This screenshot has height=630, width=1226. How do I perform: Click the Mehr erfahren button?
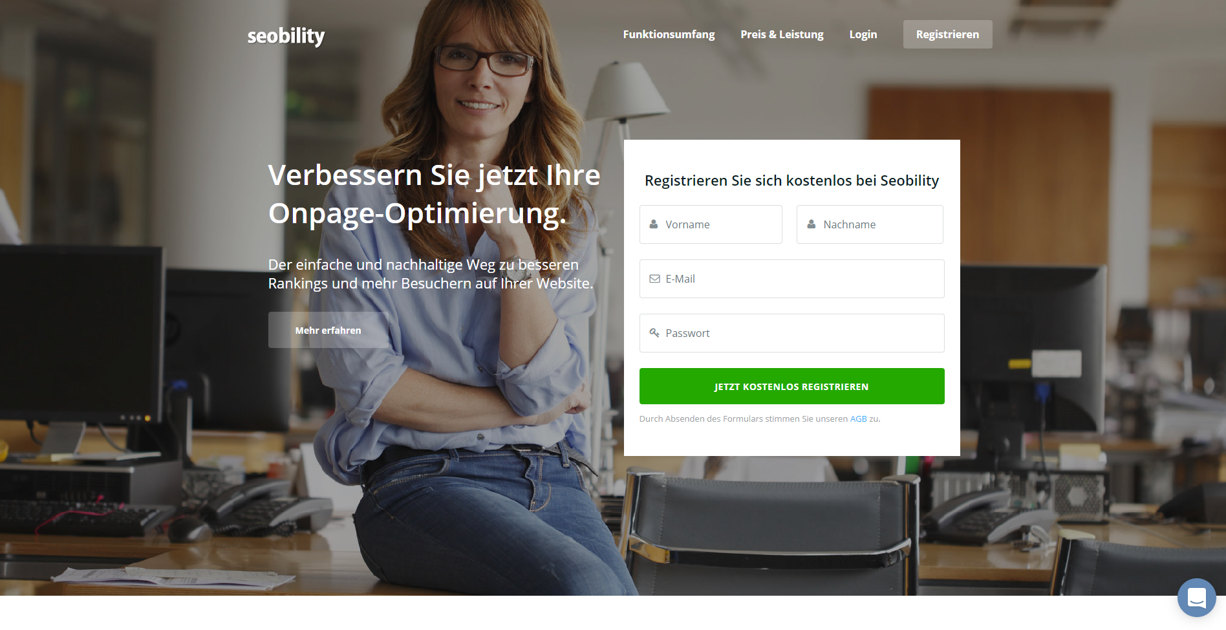(x=328, y=330)
